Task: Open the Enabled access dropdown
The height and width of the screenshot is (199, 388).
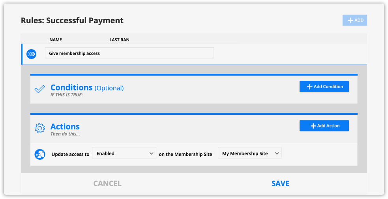Action: coord(124,153)
